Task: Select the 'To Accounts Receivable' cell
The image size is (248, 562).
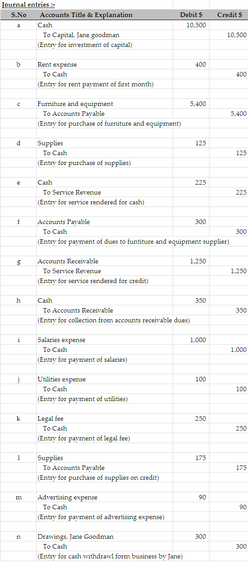Action: tap(78, 310)
